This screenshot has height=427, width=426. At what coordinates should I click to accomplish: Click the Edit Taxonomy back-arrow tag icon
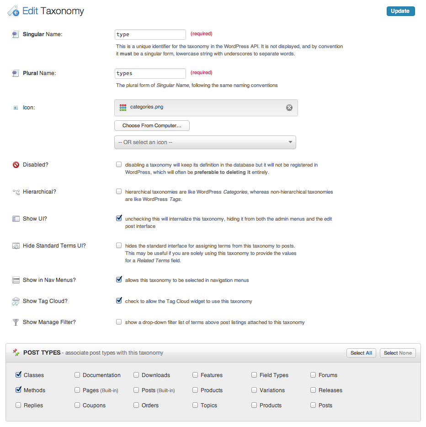pyautogui.click(x=13, y=11)
